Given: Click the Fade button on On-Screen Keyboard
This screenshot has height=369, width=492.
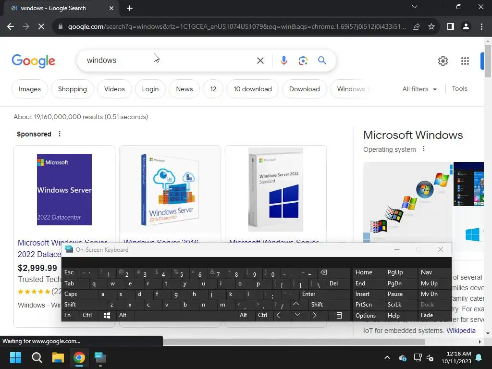Looking at the screenshot, I should [434, 315].
